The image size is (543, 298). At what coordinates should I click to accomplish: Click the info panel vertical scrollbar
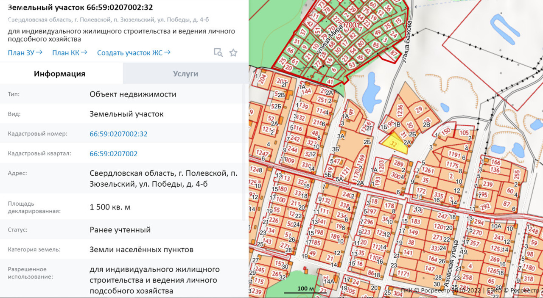(243, 152)
